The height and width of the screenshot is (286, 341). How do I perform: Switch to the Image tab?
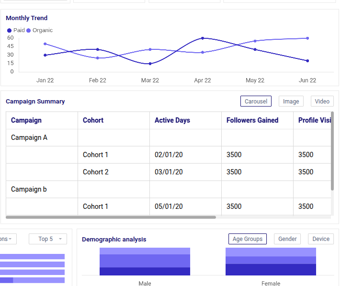click(291, 101)
